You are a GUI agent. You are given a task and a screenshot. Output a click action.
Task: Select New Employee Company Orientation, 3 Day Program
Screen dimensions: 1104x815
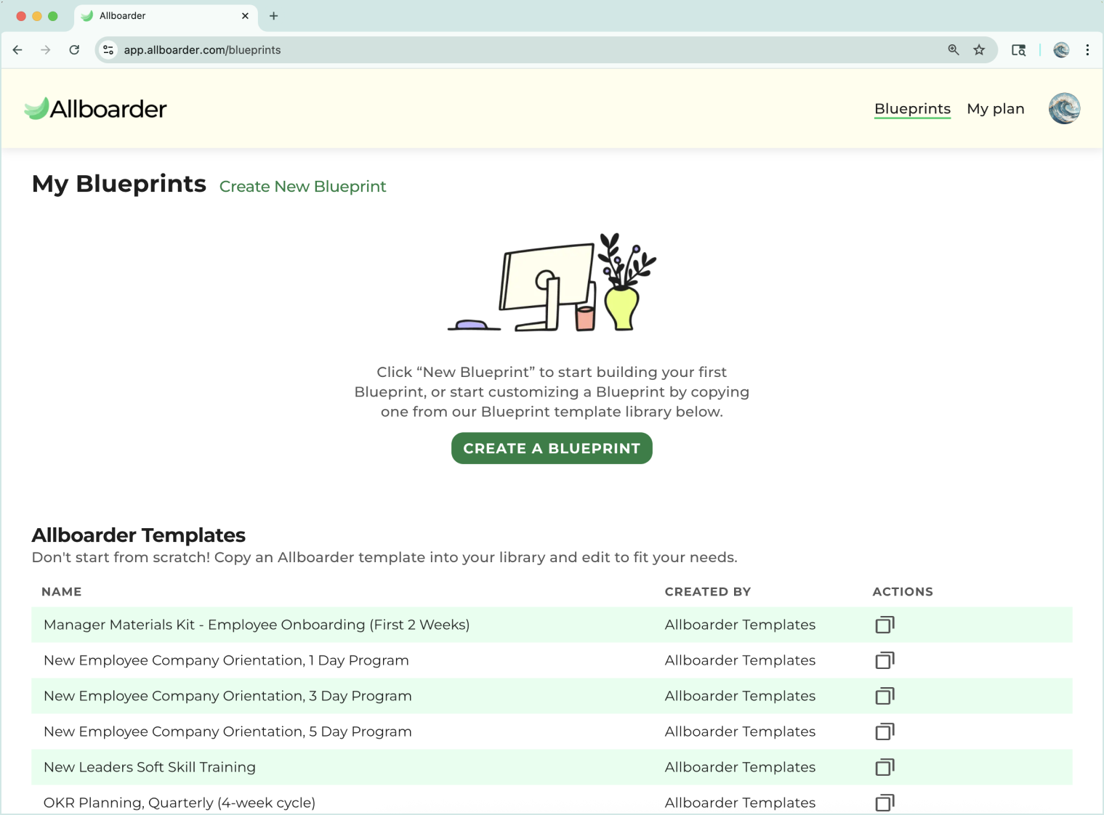[227, 696]
